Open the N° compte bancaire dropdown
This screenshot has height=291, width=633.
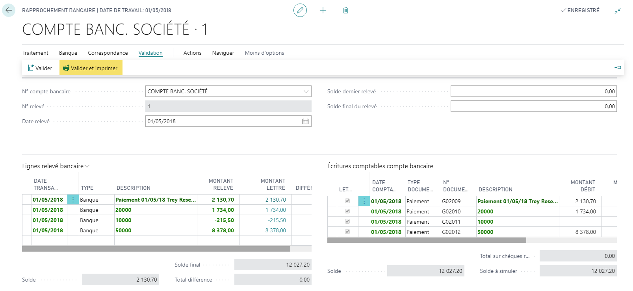click(306, 91)
